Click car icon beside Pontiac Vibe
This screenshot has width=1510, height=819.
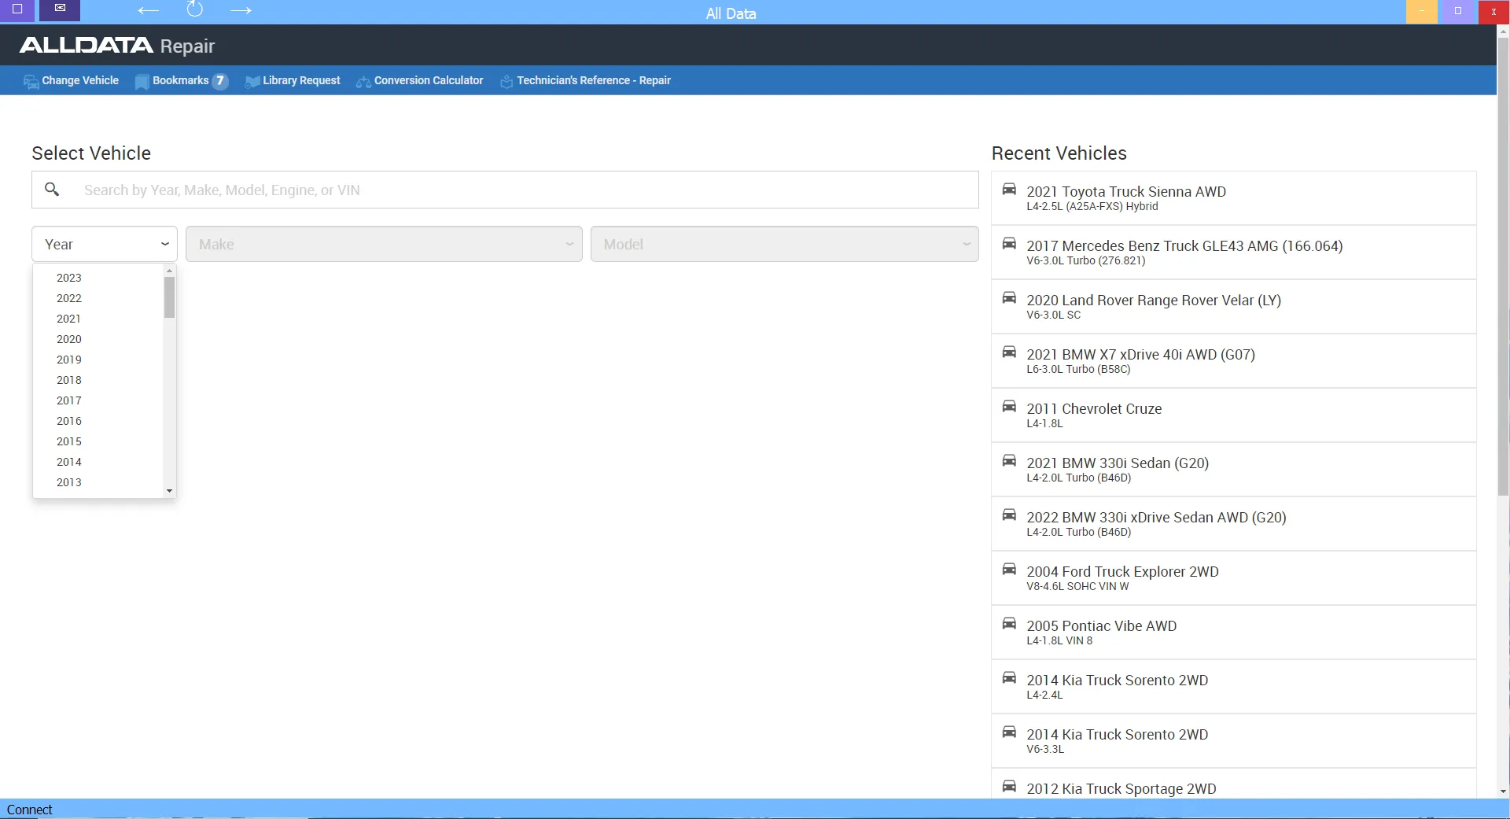click(x=1009, y=623)
